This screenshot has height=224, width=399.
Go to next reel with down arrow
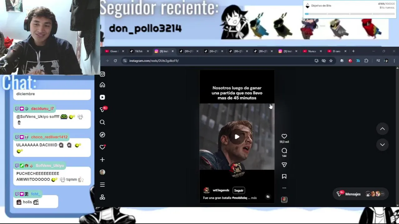[x=382, y=145]
